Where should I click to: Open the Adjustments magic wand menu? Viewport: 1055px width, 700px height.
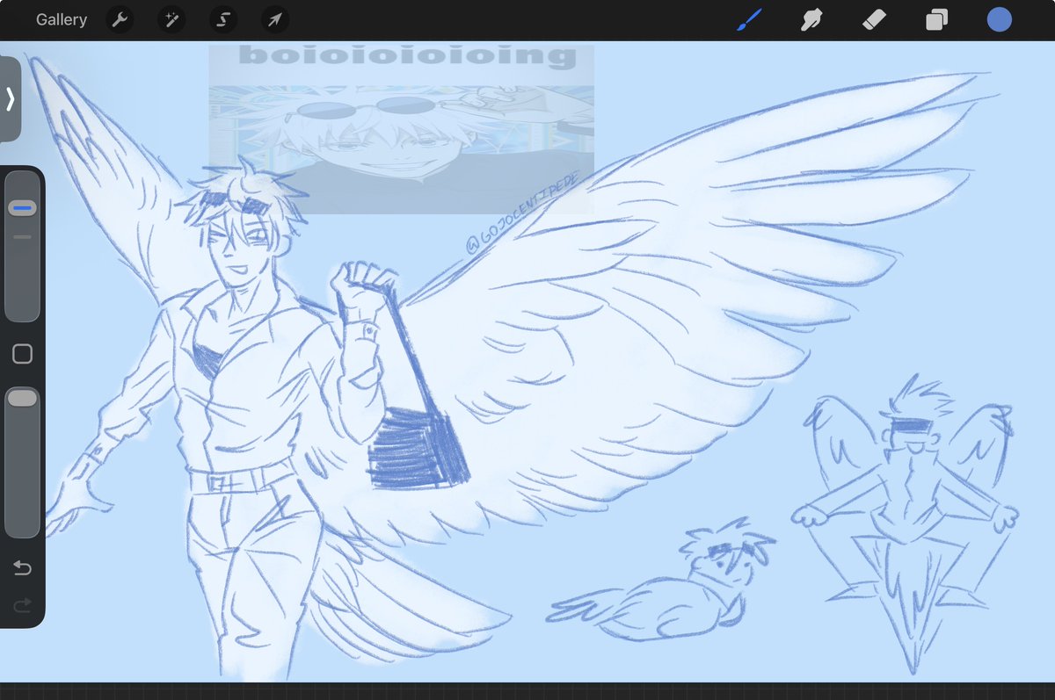click(171, 19)
